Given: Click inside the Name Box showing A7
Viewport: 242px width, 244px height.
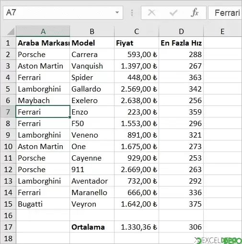Looking at the screenshot, I should tap(59, 12).
